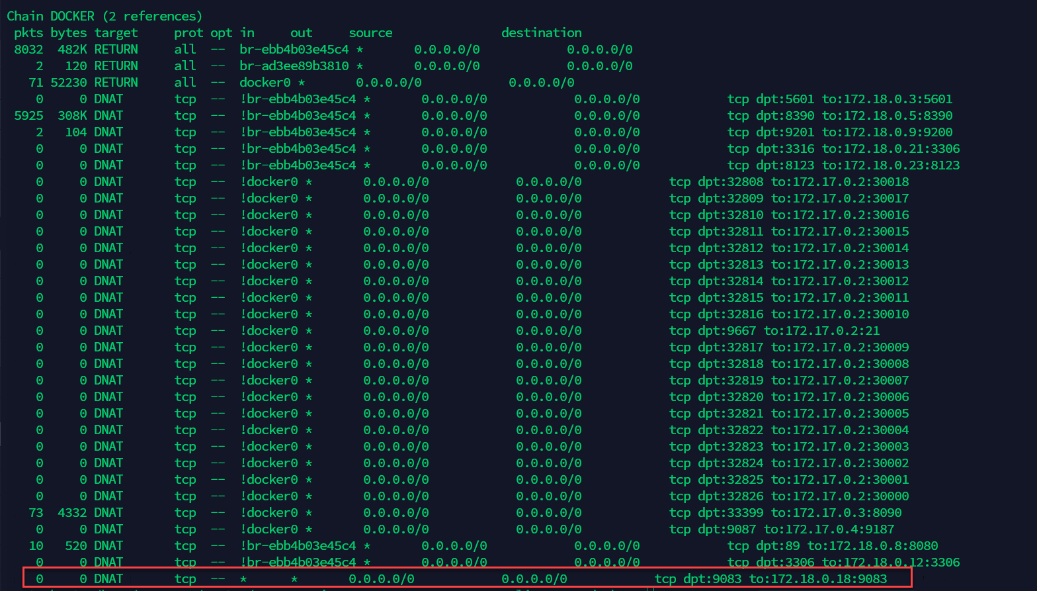The image size is (1037, 591).
Task: Click the '520' bytes value
Action: point(76,545)
